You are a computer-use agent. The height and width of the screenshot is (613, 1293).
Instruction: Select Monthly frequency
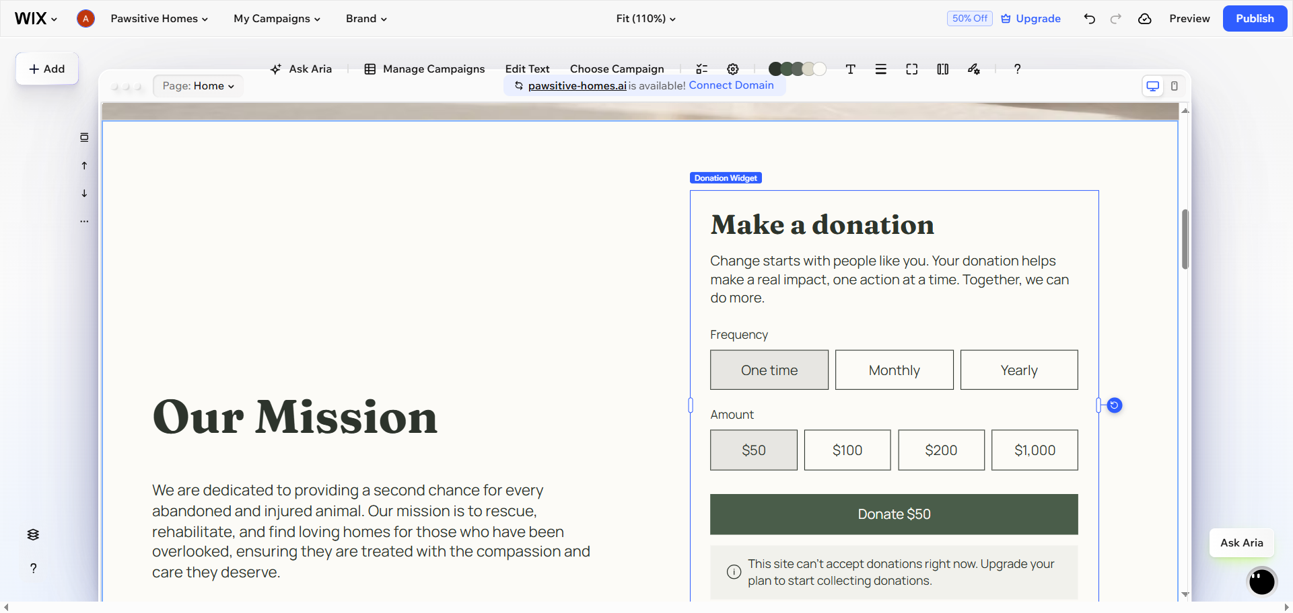[x=895, y=370]
